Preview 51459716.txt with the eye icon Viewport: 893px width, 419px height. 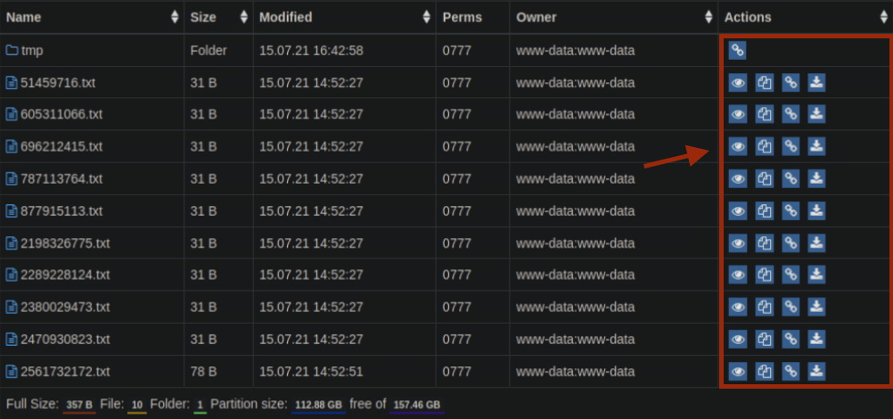[x=738, y=83]
